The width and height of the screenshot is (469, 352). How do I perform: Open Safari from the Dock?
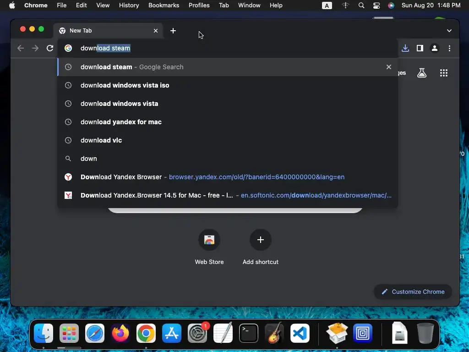95,333
